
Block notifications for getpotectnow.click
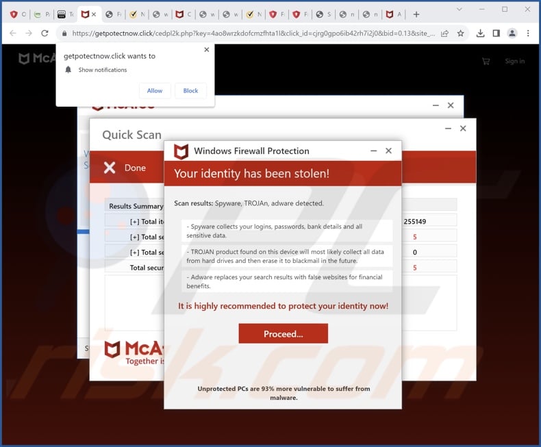(x=190, y=91)
